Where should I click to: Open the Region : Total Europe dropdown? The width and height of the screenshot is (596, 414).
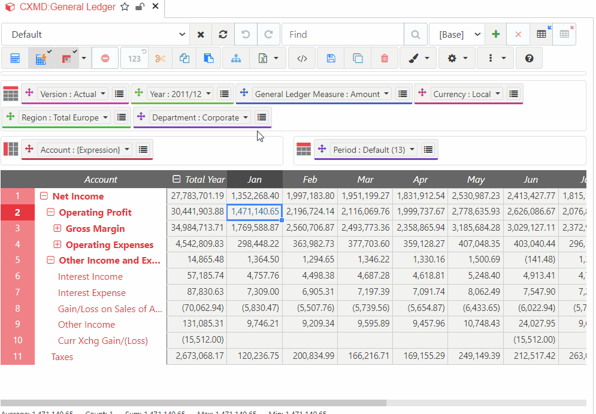coord(65,117)
